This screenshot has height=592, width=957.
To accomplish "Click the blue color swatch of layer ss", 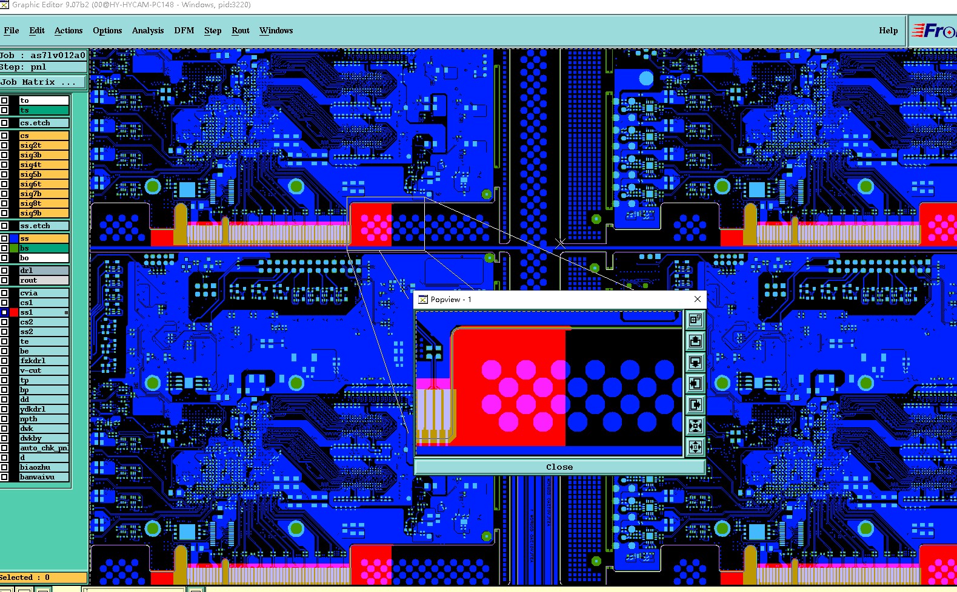I will [13, 238].
